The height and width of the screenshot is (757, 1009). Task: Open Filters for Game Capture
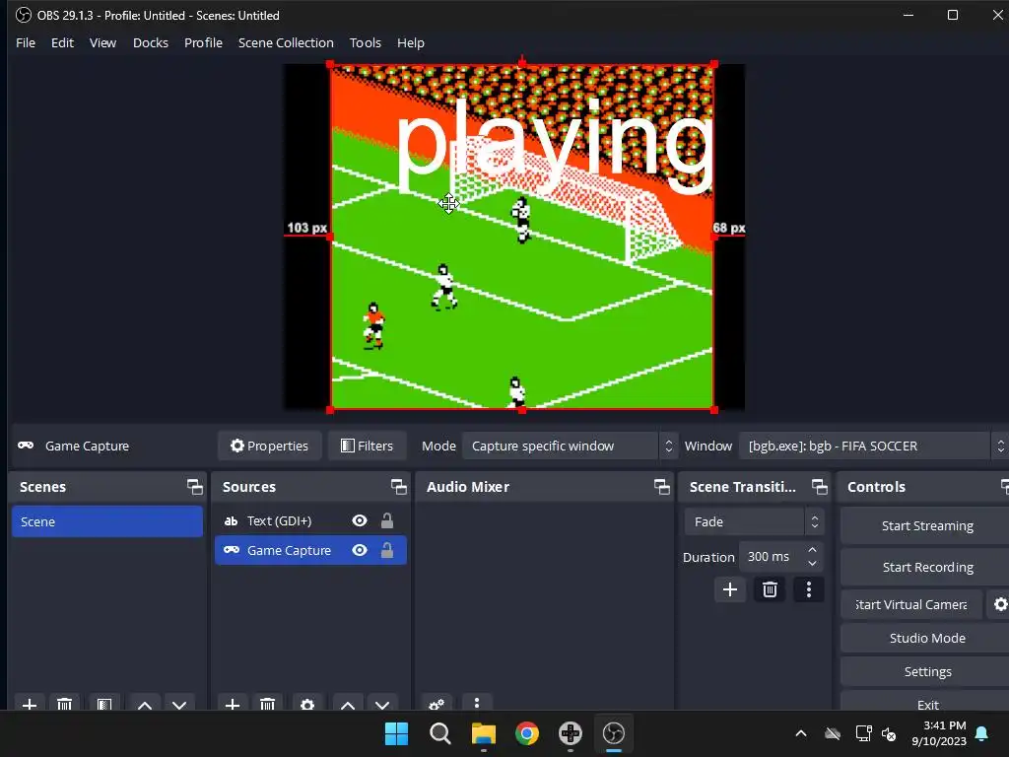[x=367, y=446]
